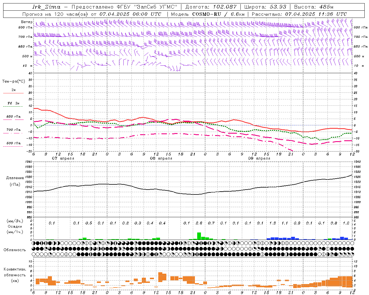Click the 0.9 three-hour precipitation value

tap(297, 223)
